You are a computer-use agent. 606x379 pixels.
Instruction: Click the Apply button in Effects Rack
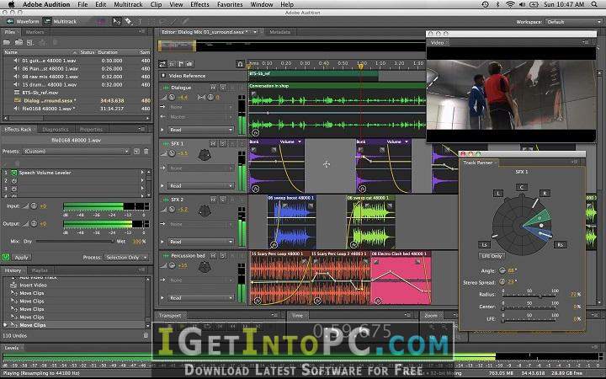(x=21, y=257)
